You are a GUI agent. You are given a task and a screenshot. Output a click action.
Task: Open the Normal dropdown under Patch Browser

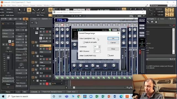point(21,86)
